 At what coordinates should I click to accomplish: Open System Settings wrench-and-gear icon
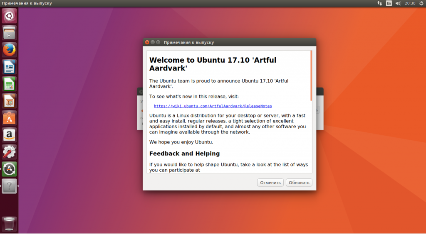[9, 152]
